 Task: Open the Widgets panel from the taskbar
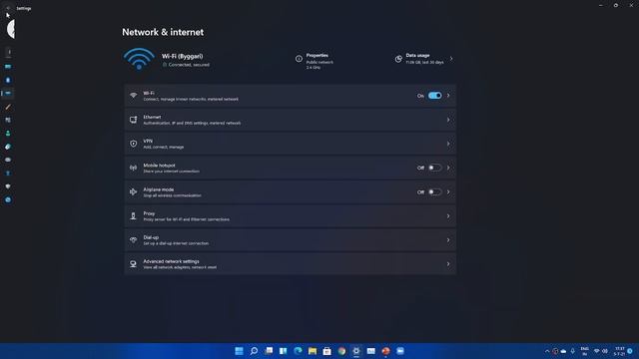(284, 351)
